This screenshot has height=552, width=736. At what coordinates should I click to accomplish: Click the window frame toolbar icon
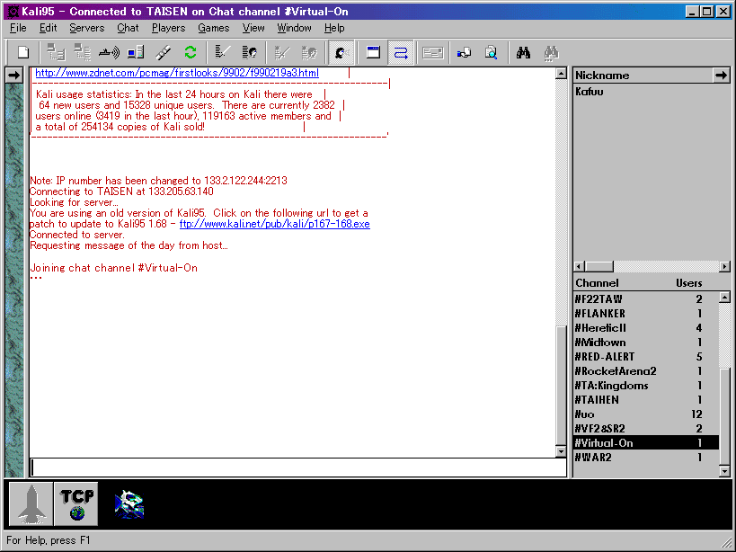tap(373, 52)
